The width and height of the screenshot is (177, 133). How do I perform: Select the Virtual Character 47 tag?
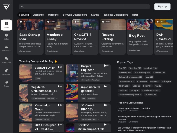click(x=151, y=90)
